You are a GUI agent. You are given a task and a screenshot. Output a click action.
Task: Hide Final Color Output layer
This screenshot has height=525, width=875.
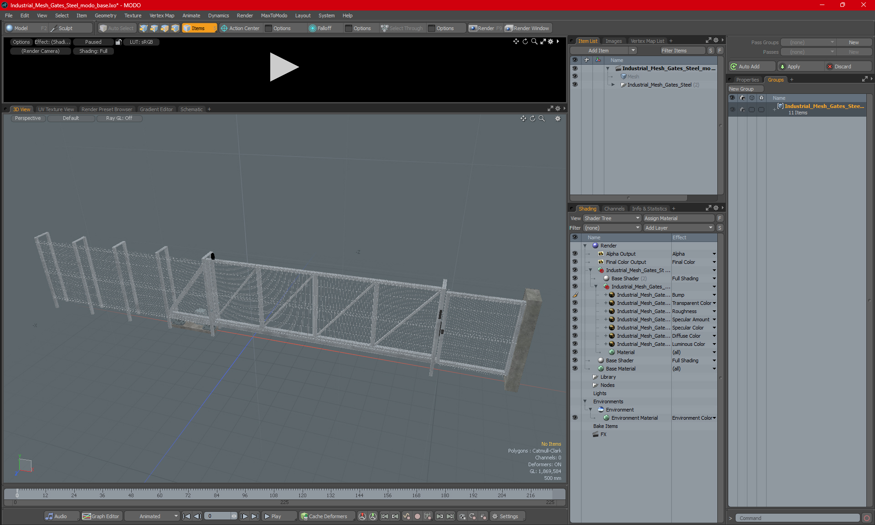[x=575, y=262]
